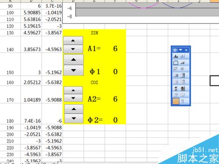The width and height of the screenshot is (219, 164).
Task: Select the SIN heading cell
Action: (x=94, y=33)
